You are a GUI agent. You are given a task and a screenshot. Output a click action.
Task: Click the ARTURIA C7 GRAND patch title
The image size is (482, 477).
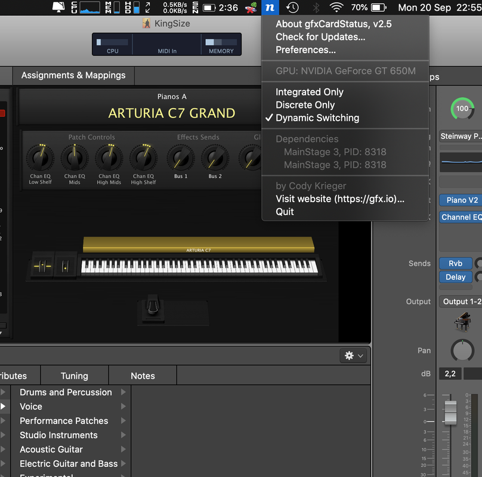172,113
